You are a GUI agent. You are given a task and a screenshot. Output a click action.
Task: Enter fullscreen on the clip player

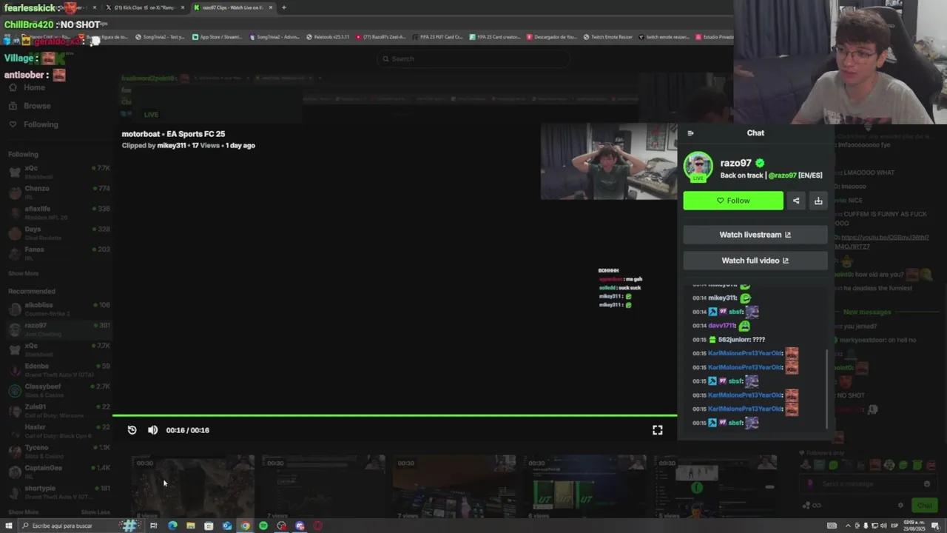tap(657, 430)
